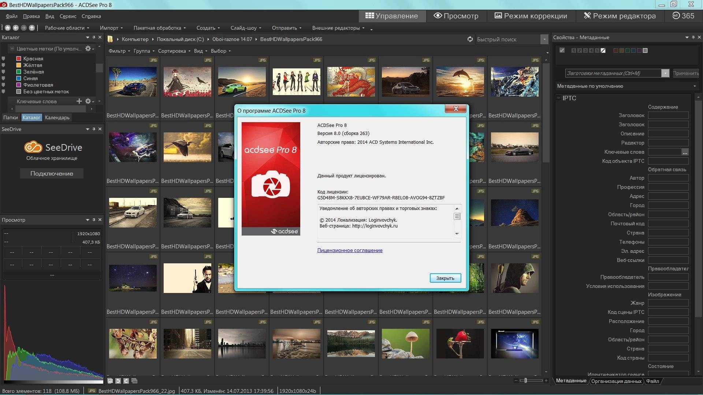The height and width of the screenshot is (395, 703).
Task: Zoom in thumbnails with plus icon
Action: [x=546, y=381]
